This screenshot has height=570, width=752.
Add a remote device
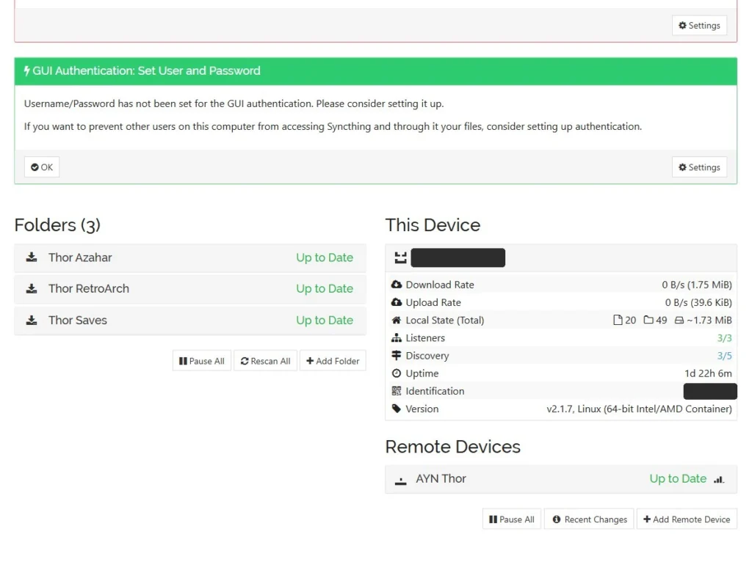pyautogui.click(x=687, y=519)
